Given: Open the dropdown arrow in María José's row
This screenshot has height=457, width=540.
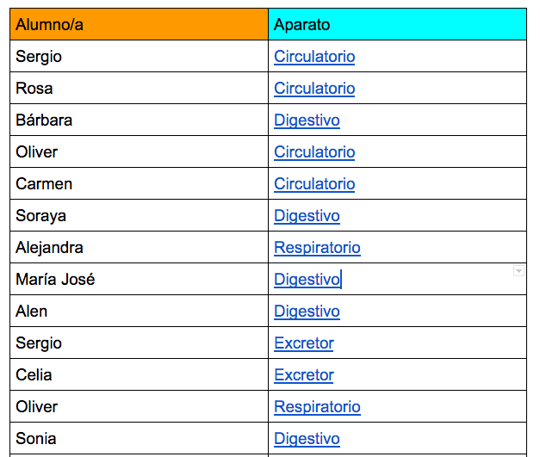Looking at the screenshot, I should coord(518,271).
